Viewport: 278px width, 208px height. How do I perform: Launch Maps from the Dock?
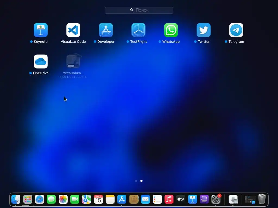[86, 199]
